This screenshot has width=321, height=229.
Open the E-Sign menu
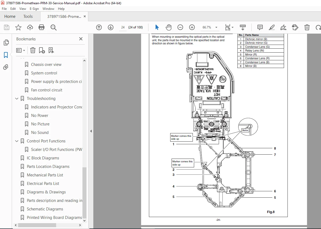[x=34, y=9]
